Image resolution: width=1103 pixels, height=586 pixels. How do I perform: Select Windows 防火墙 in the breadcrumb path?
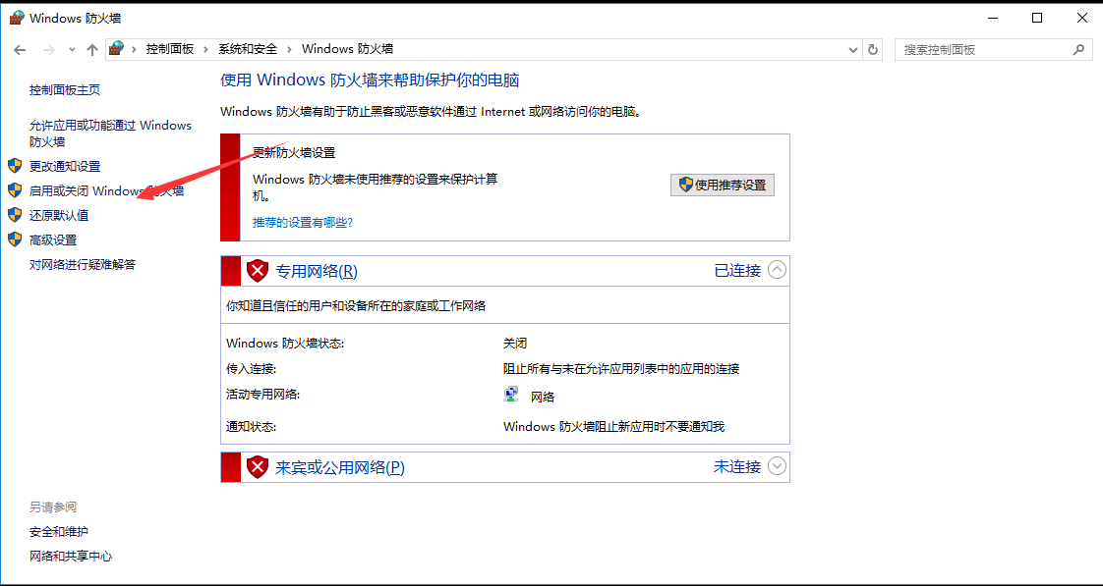point(347,49)
